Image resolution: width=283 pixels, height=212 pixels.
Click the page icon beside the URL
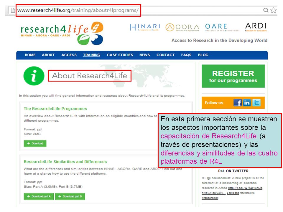pos(13,10)
